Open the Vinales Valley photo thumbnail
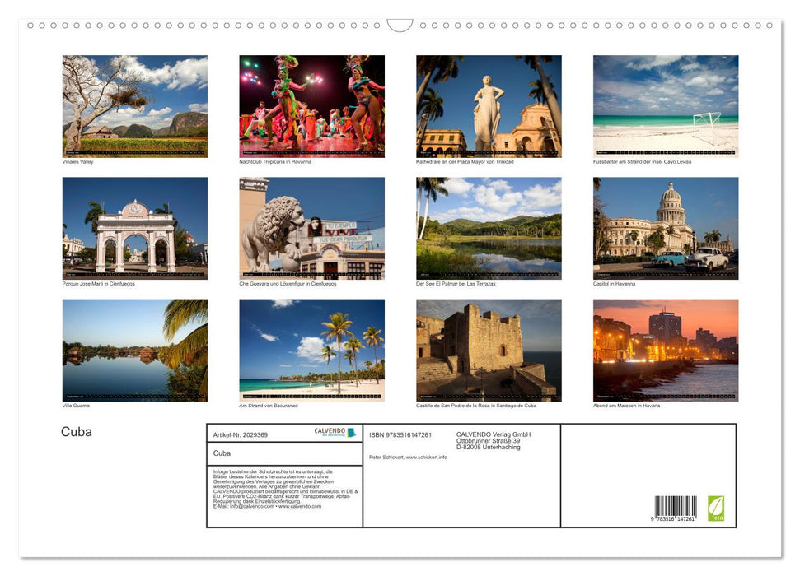The image size is (800, 576). click(135, 105)
